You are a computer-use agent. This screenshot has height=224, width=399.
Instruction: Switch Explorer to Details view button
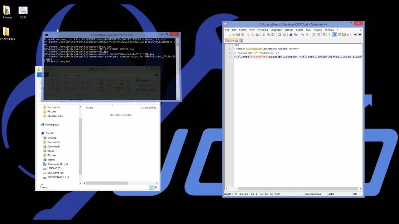[x=151, y=187]
